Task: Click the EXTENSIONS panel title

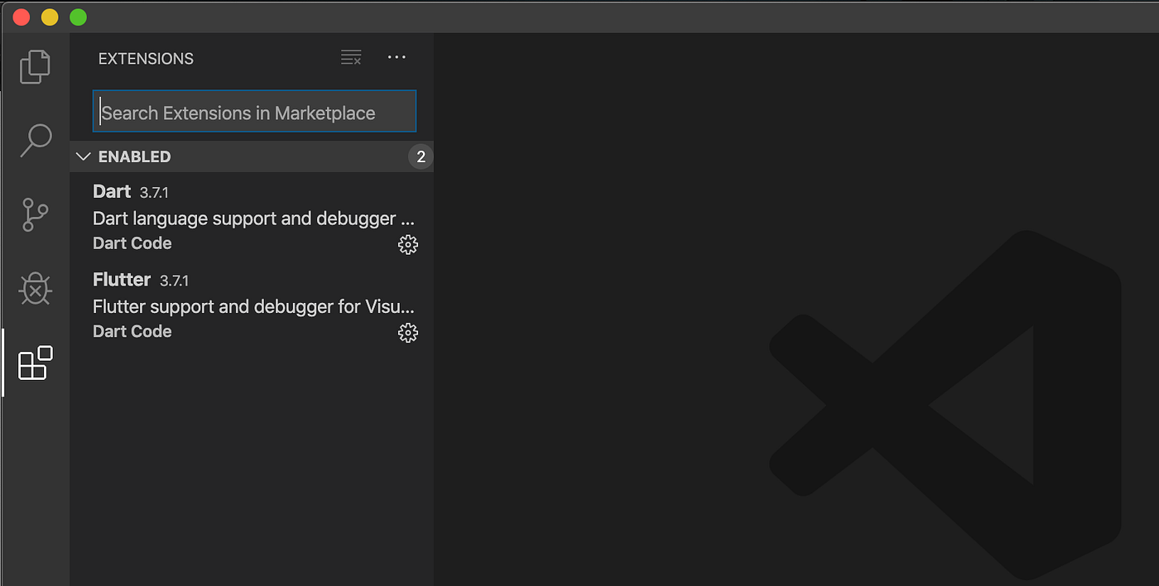Action: (146, 59)
